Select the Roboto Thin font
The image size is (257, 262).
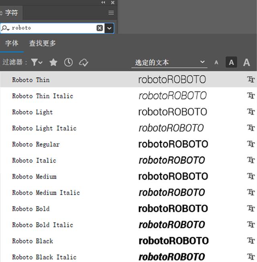click(128, 79)
